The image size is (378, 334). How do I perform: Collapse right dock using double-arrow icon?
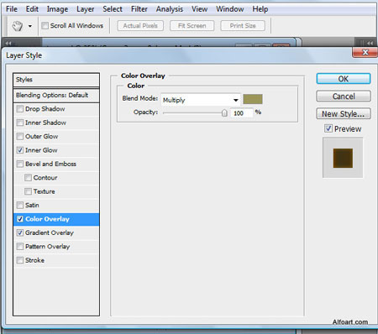370,44
